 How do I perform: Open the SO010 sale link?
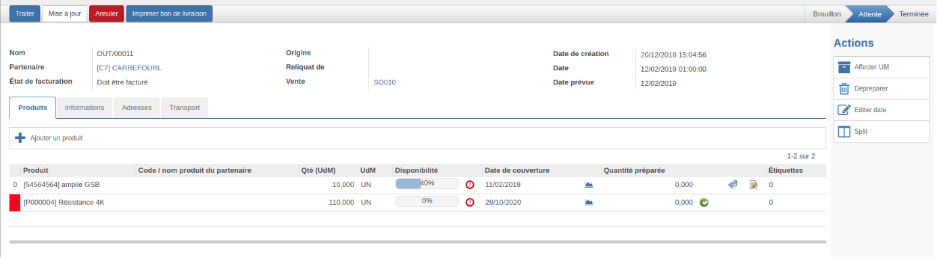(x=385, y=82)
